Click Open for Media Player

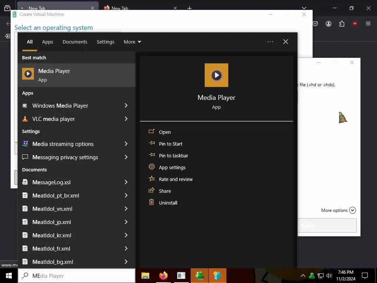pyautogui.click(x=165, y=132)
